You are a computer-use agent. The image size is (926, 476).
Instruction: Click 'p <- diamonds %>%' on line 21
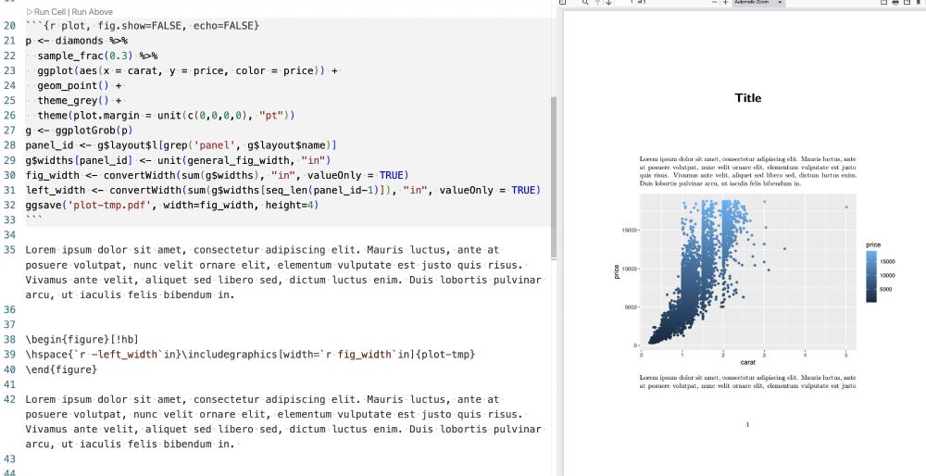(x=77, y=41)
